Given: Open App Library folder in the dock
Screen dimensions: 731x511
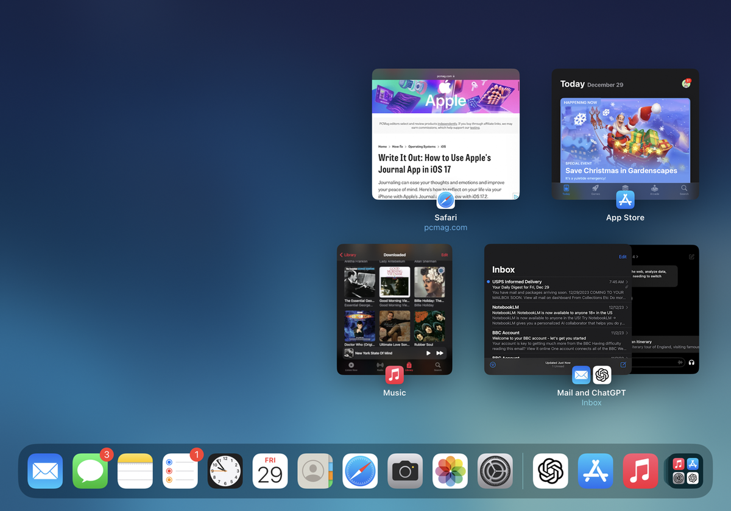Looking at the screenshot, I should 686,471.
